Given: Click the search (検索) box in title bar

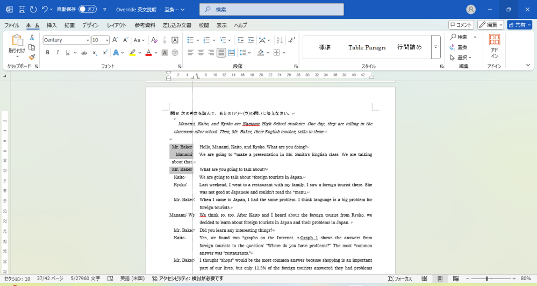Looking at the screenshot, I should [271, 10].
